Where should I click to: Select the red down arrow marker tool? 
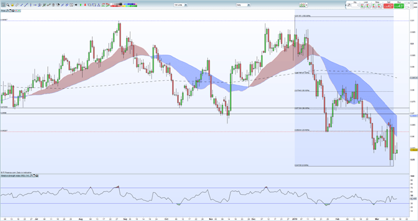coord(85,5)
